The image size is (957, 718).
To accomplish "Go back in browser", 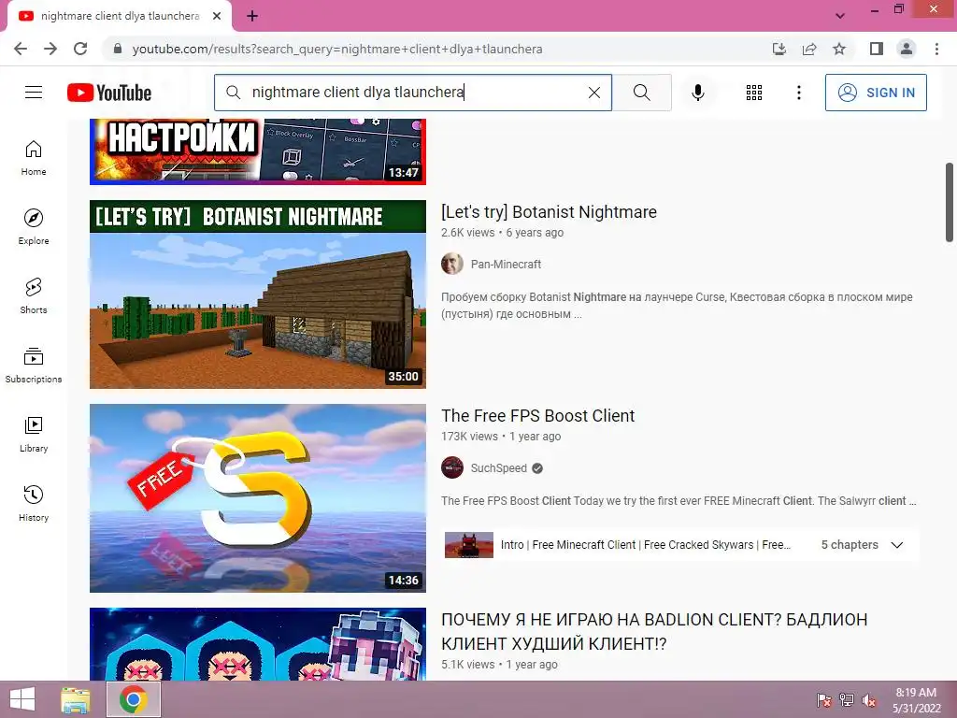I will point(21,49).
